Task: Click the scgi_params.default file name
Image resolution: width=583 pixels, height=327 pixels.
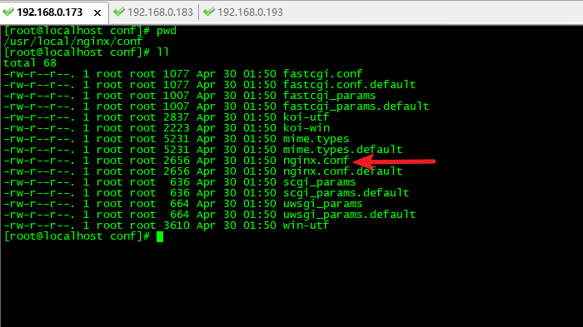Action: click(346, 193)
